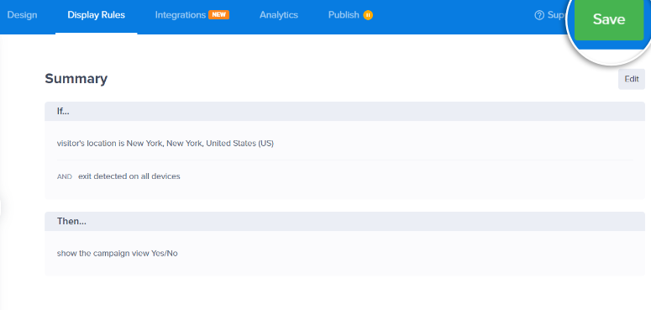Screen dimensions: 651x310
Task: Click the show campaign view Yes/No action
Action: click(117, 253)
